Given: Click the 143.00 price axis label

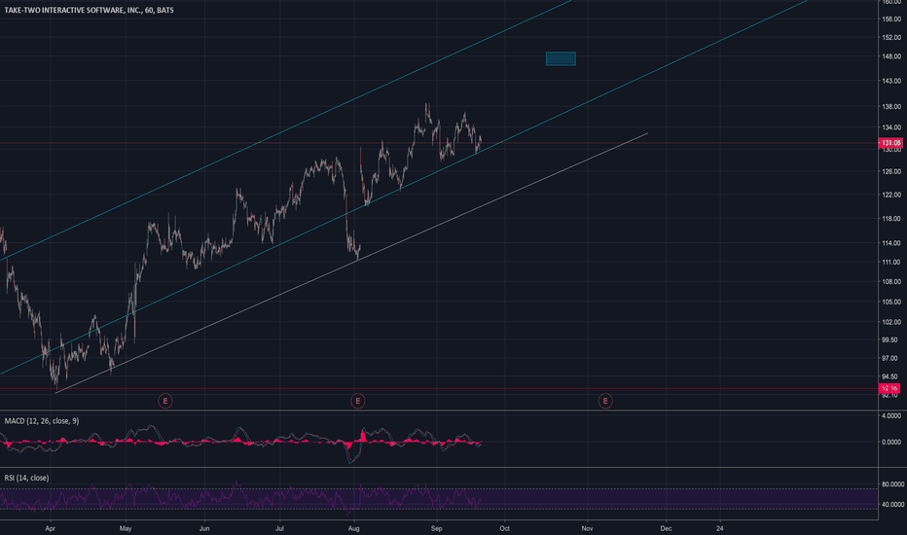Looking at the screenshot, I should (891, 81).
